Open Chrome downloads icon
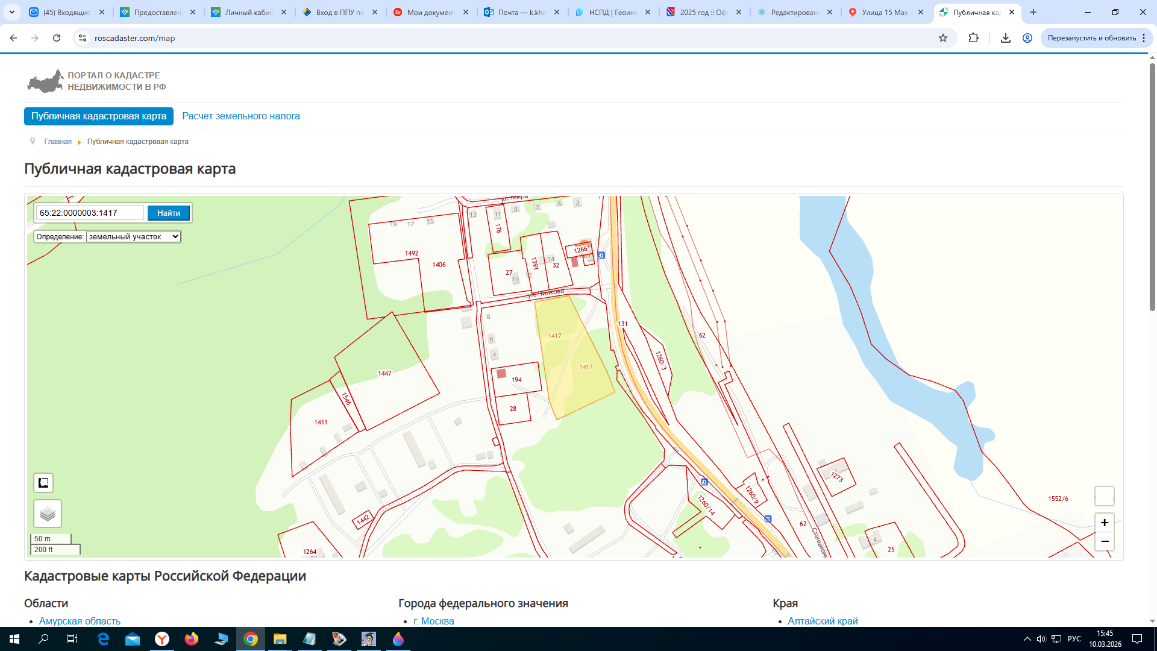1157x651 pixels. click(x=1005, y=38)
